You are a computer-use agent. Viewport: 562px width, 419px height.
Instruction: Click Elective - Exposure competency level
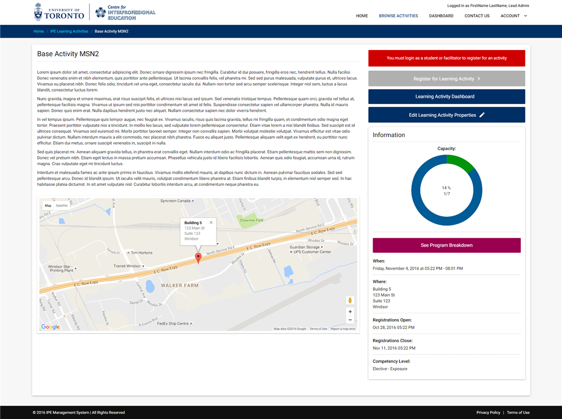[390, 369]
